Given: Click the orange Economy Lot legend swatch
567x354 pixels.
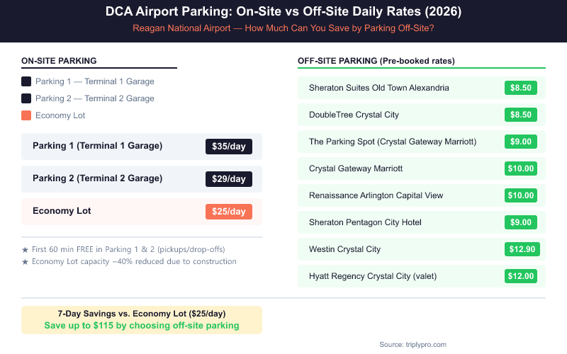Looking at the screenshot, I should click(26, 115).
